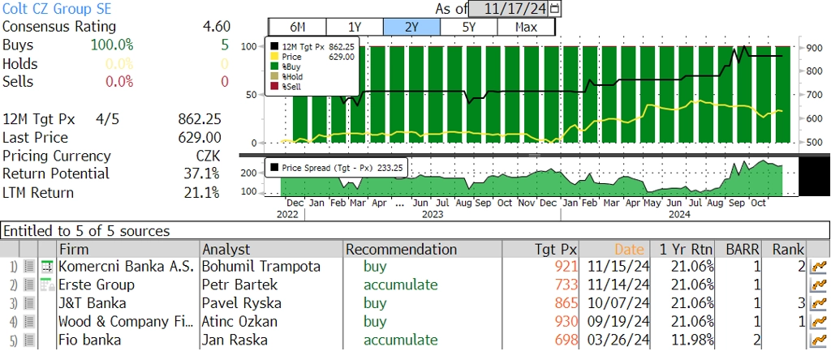This screenshot has height=351, width=831.
Task: Click the model spreadsheet icon for Komercni Banka
Action: (x=48, y=267)
